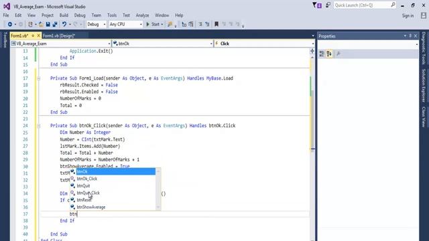Image resolution: width=429 pixels, height=241 pixels.
Task: Open the Start button dropdown arrow
Action: (162, 24)
